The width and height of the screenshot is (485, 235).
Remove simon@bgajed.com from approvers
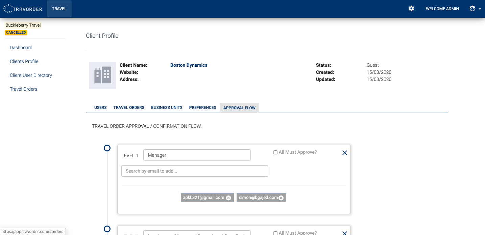point(281,198)
